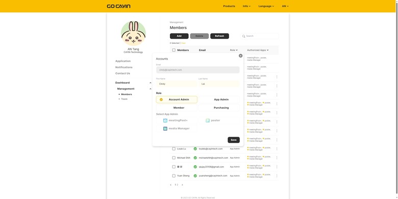Click the Refresh button

[219, 36]
